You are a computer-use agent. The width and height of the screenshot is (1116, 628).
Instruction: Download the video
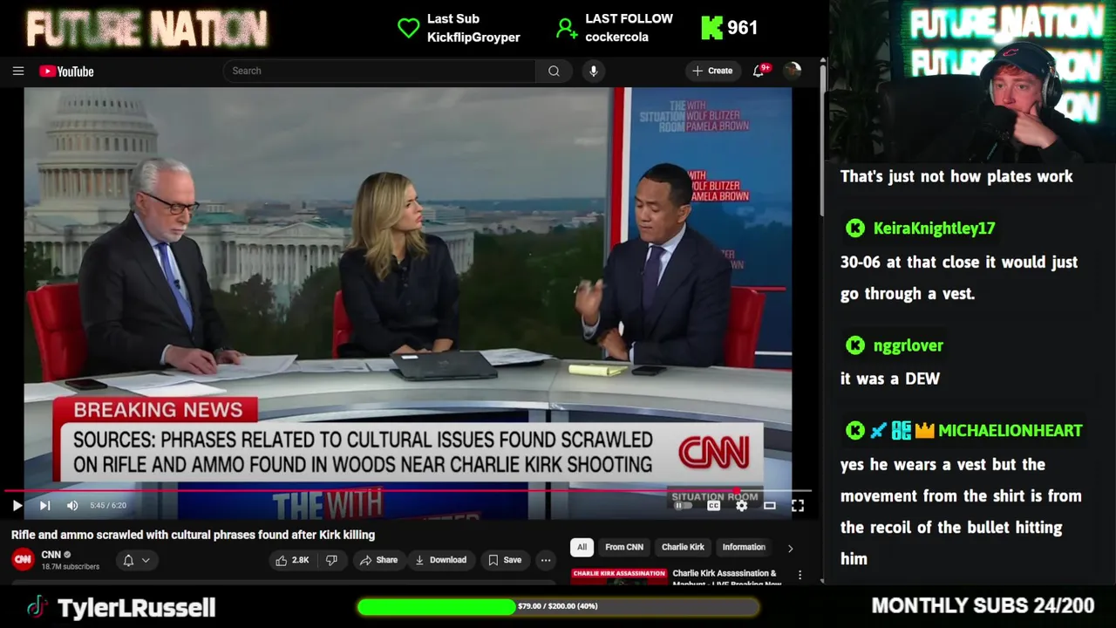click(x=440, y=560)
